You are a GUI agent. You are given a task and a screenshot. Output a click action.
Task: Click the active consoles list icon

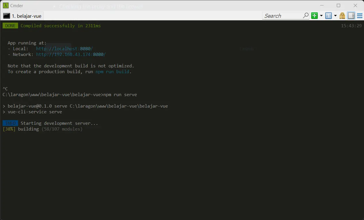328,16
